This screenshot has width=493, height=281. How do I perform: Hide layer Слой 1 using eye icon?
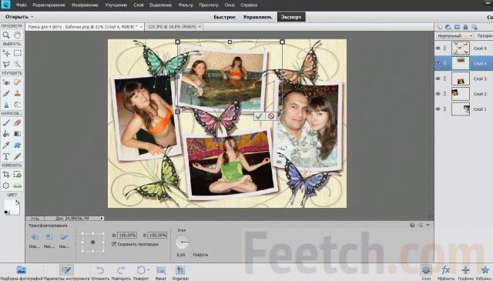click(438, 109)
